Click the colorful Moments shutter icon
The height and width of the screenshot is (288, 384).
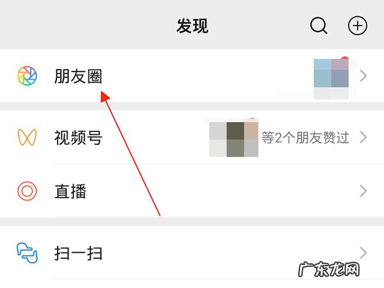(x=27, y=76)
